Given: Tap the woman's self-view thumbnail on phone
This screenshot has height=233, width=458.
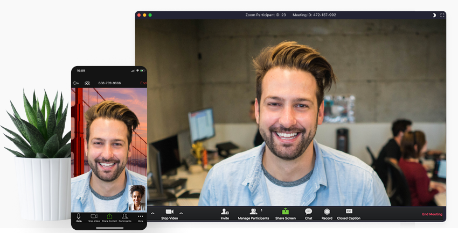Looking at the screenshot, I should coord(137,198).
